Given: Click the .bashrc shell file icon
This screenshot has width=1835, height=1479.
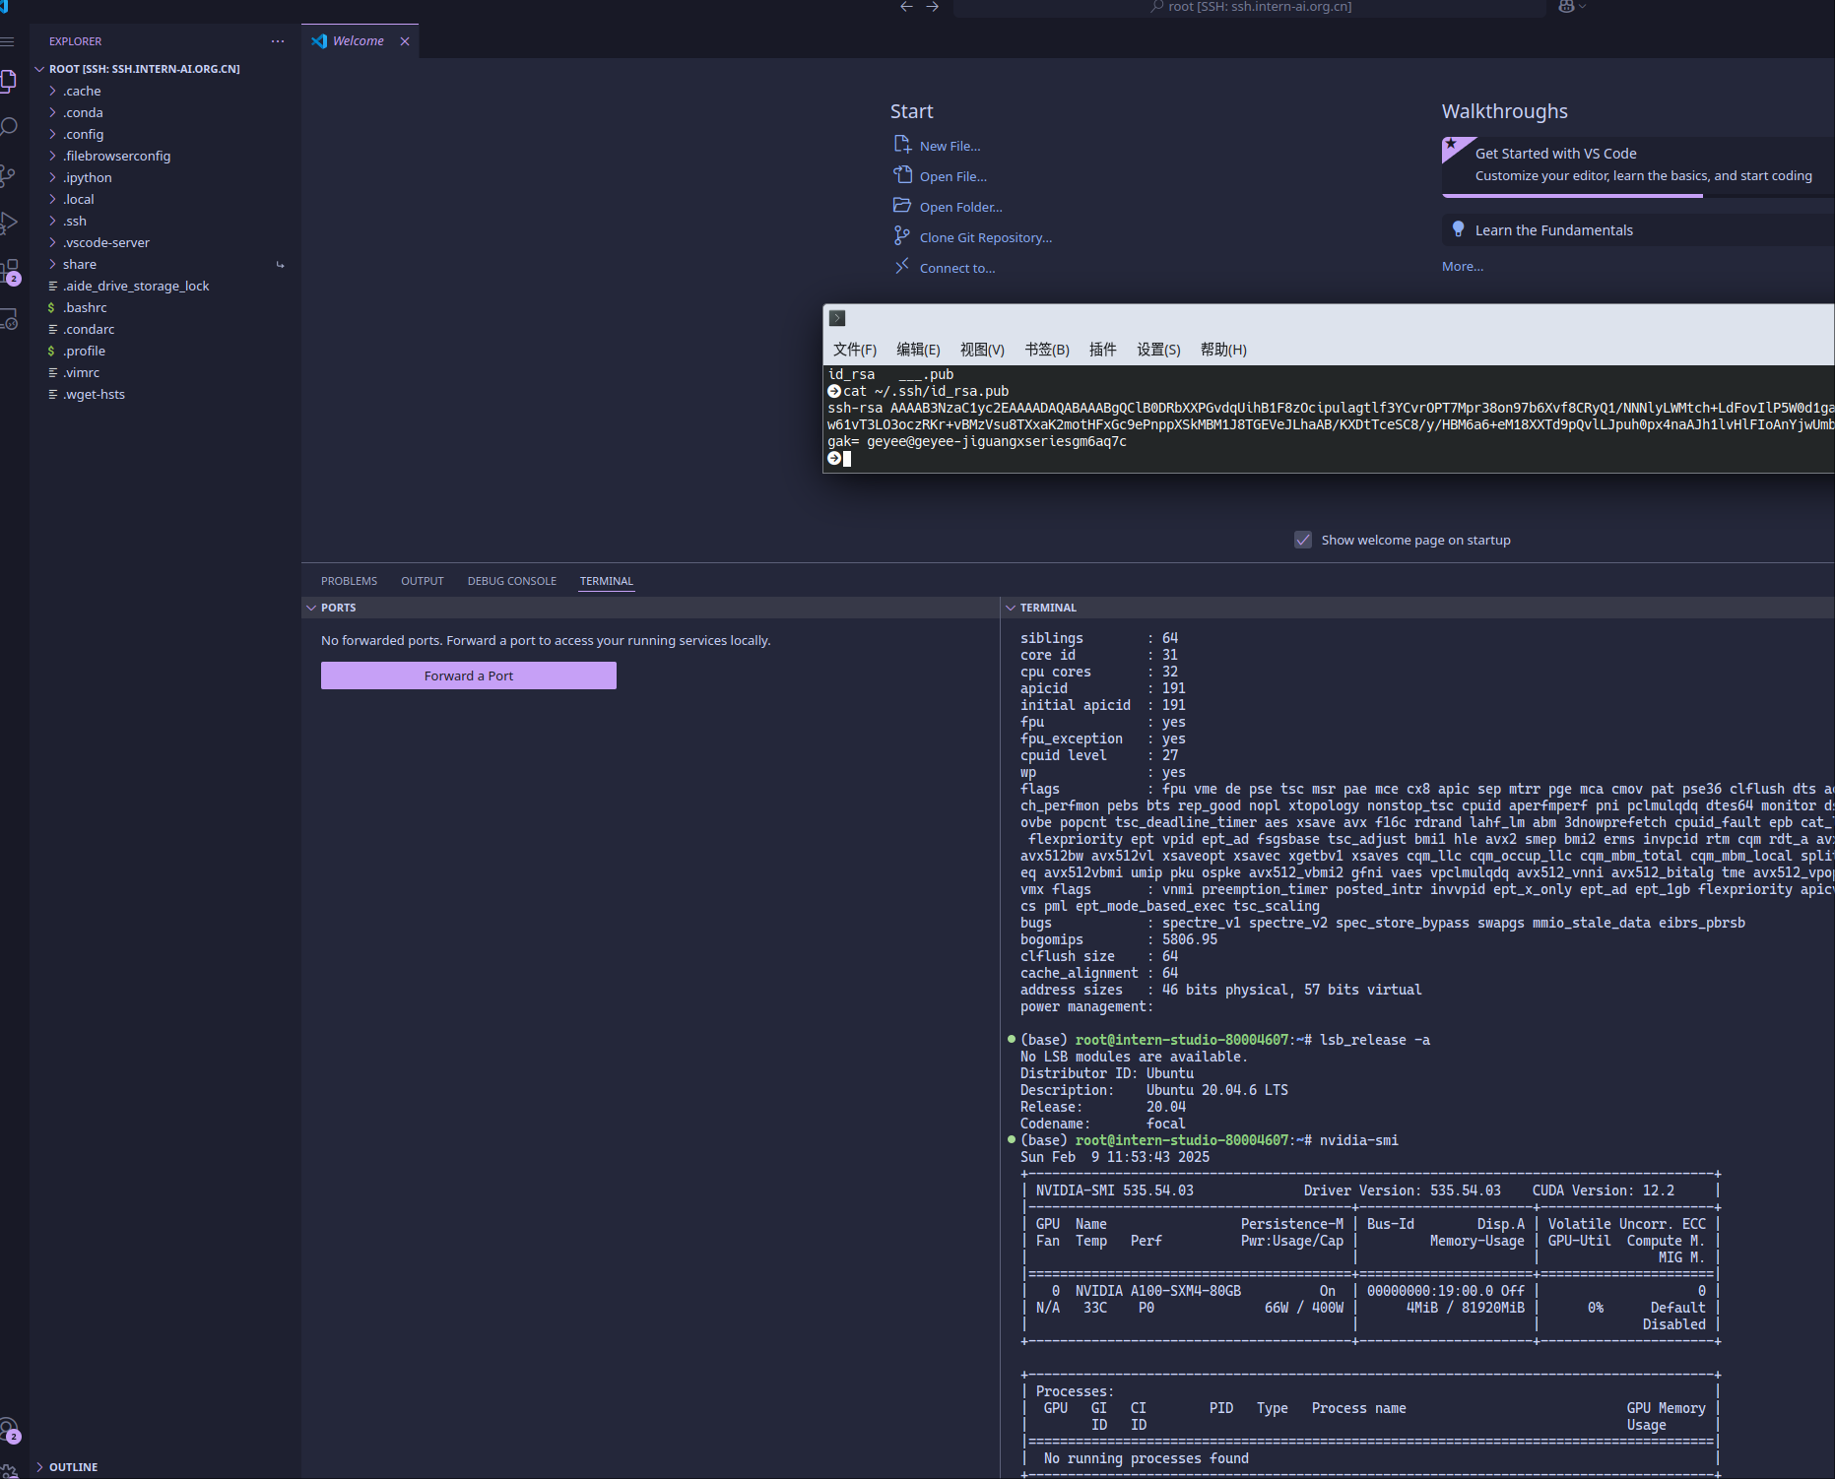Looking at the screenshot, I should click(x=51, y=308).
